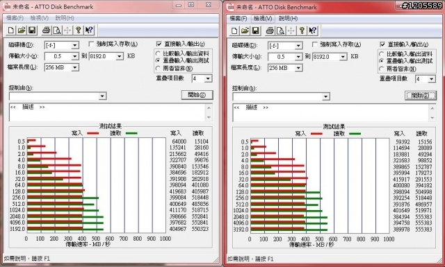Screen dimensions: 445x267
Task: Toggle 直接輸入/輸出 checkbox in left window
Action: pyautogui.click(x=159, y=44)
